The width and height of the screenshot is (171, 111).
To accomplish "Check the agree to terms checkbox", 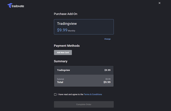I will pyautogui.click(x=55, y=94).
